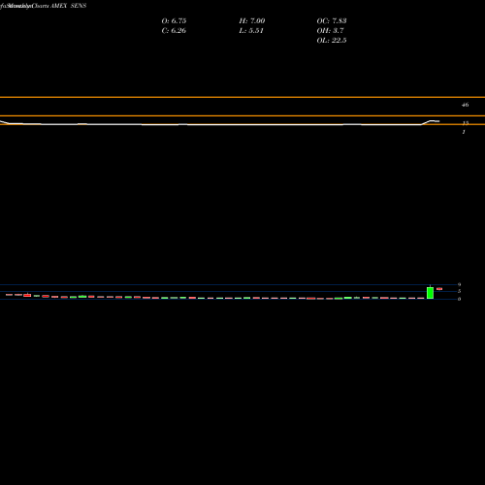Image resolution: width=485 pixels, height=485 pixels.
Task: Click the 0 label on the candle axis
Action: pyautogui.click(x=459, y=299)
